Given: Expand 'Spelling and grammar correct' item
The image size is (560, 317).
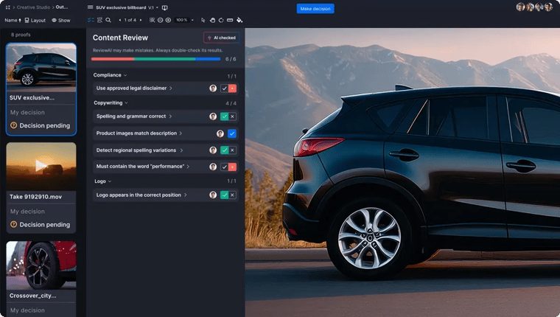Looking at the screenshot, I should [134, 116].
